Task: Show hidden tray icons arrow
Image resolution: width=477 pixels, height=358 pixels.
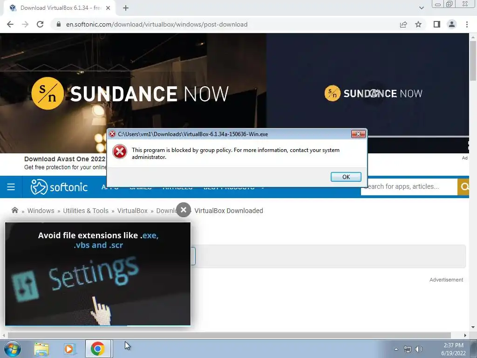Action: pos(396,349)
